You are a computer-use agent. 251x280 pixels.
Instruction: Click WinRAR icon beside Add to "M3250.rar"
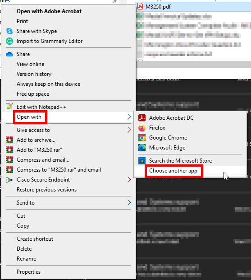[9, 150]
